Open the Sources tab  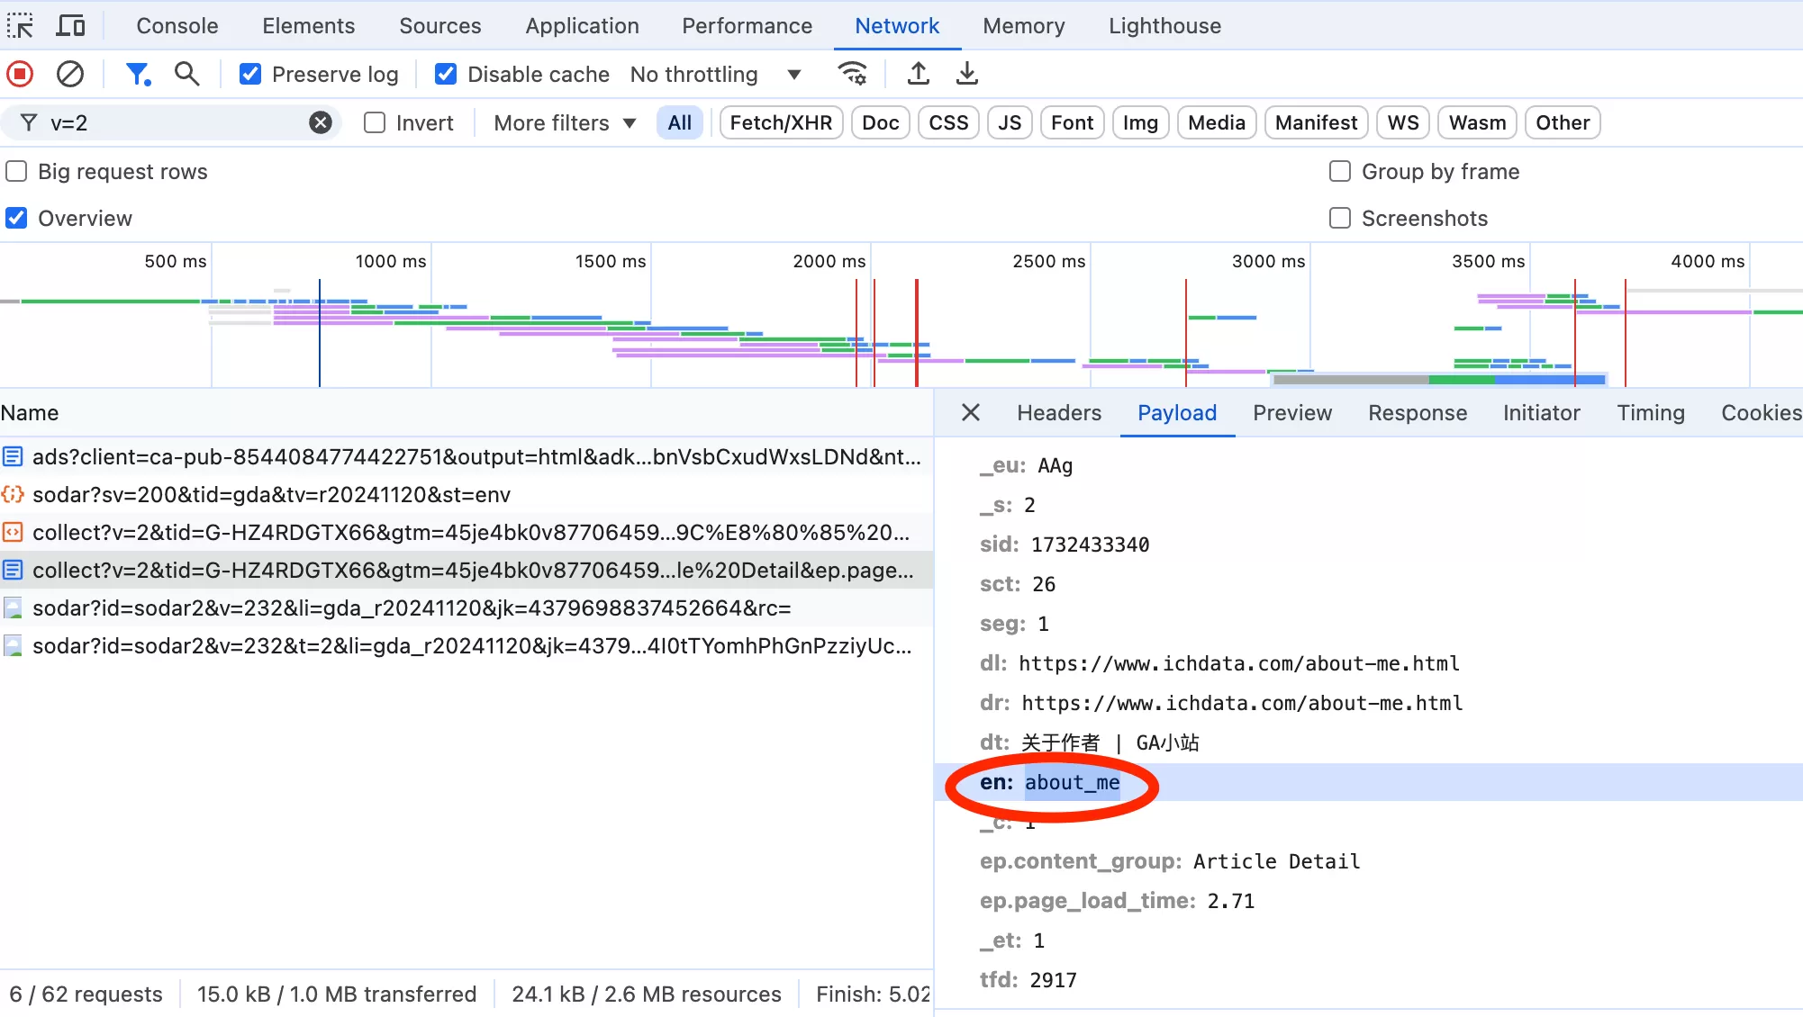[x=440, y=26]
